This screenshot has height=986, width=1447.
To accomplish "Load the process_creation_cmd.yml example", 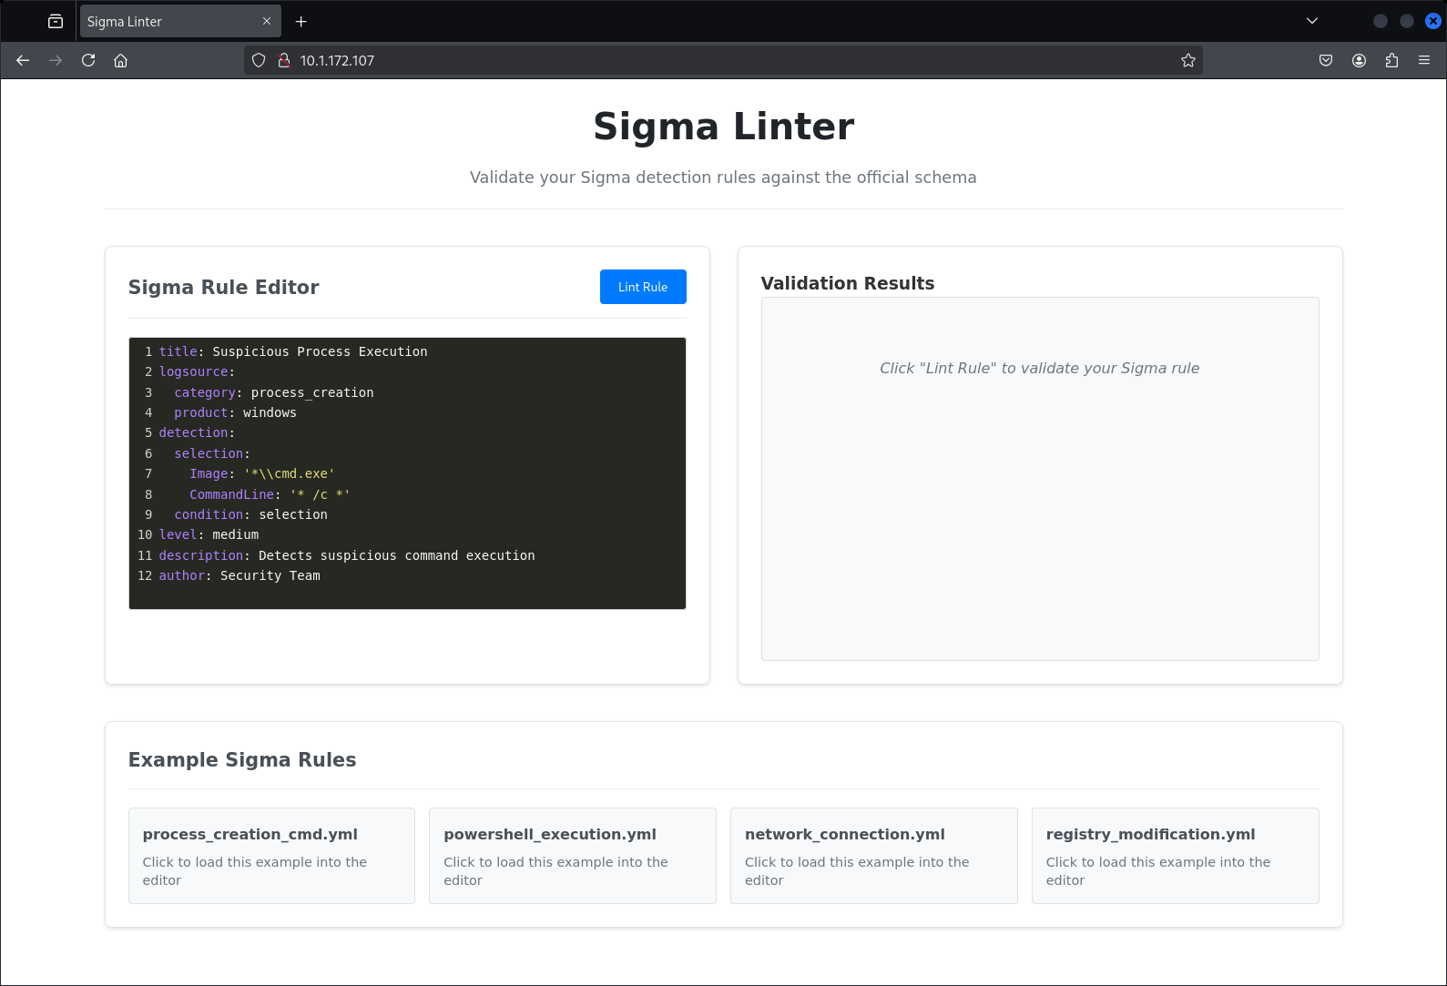I will coord(271,856).
